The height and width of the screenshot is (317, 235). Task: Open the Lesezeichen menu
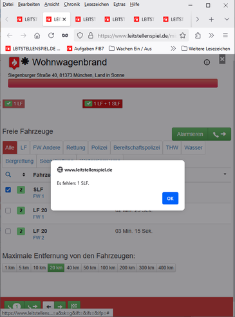(97, 4)
